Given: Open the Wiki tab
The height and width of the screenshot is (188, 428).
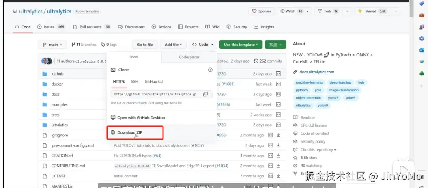Looking at the screenshot, I should (x=212, y=27).
